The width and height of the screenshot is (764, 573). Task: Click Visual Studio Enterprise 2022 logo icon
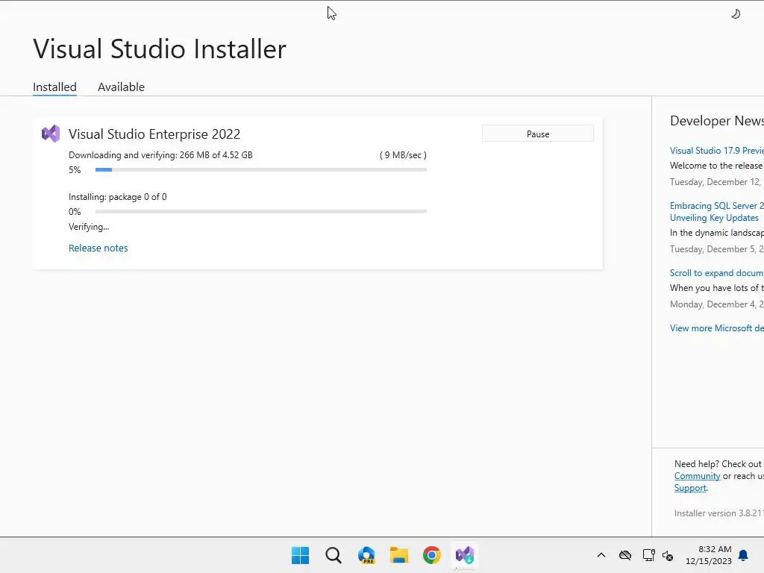point(51,134)
